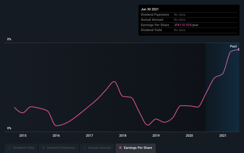244x153 pixels.
Task: Click the Past label in chart
Action: pyautogui.click(x=233, y=46)
